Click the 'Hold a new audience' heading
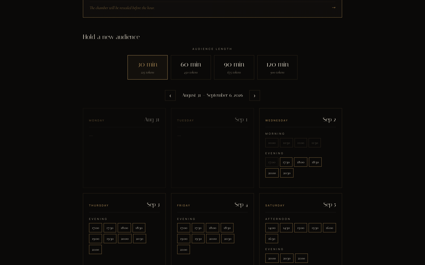The height and width of the screenshot is (265, 425). [111, 37]
